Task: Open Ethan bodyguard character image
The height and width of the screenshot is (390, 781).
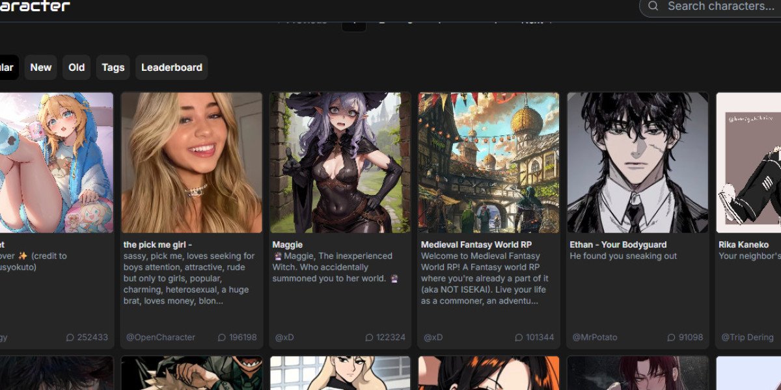Action: coord(638,162)
